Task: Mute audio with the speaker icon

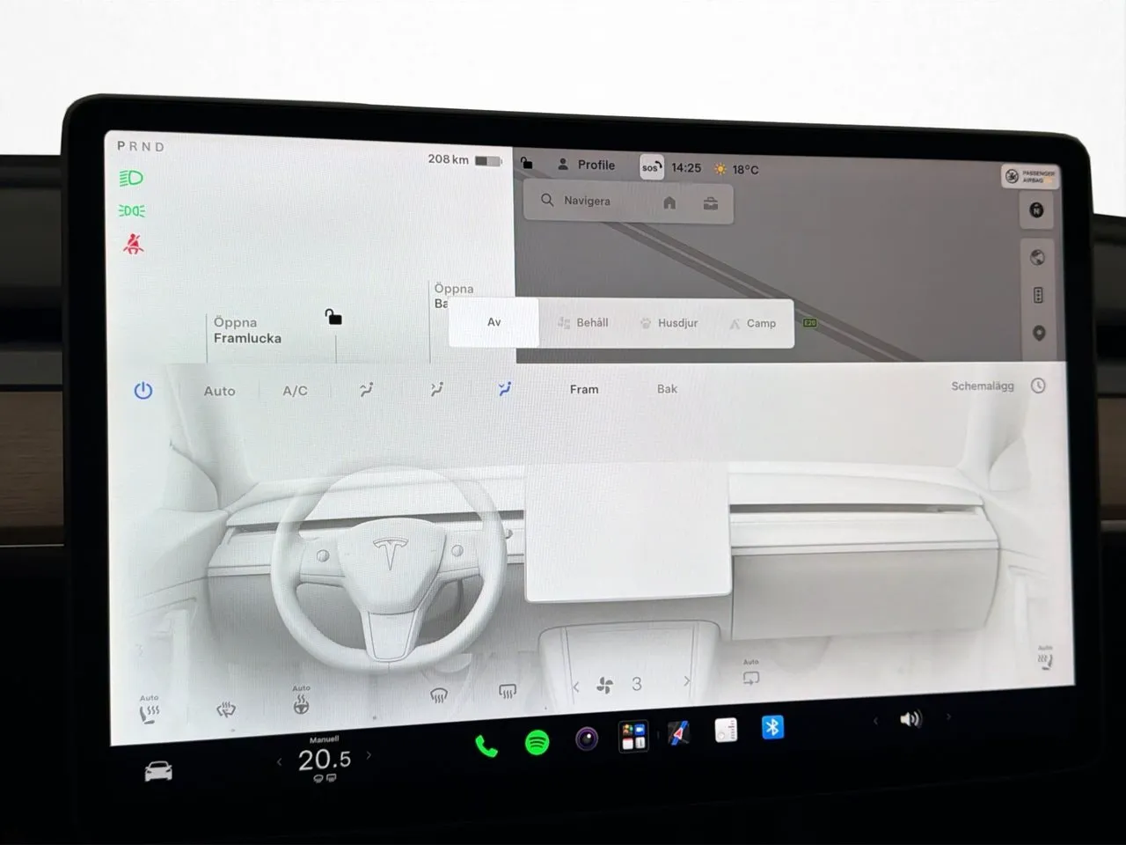Action: tap(910, 719)
